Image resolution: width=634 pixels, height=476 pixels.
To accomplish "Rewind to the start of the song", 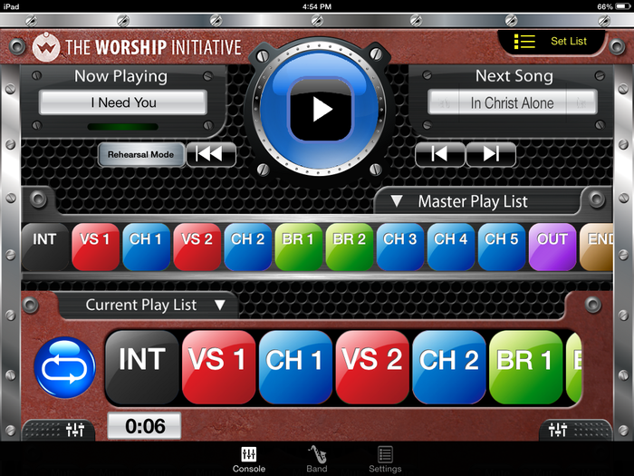I will coord(211,154).
